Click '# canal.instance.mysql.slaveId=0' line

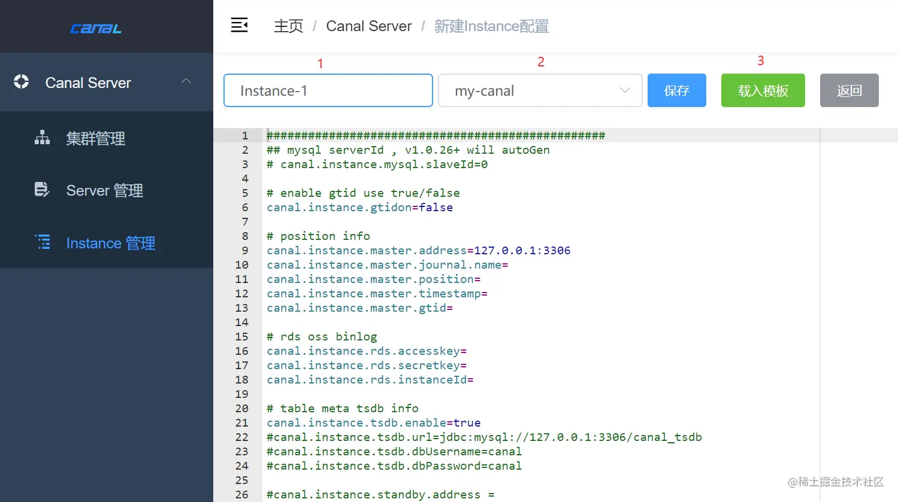pyautogui.click(x=377, y=164)
